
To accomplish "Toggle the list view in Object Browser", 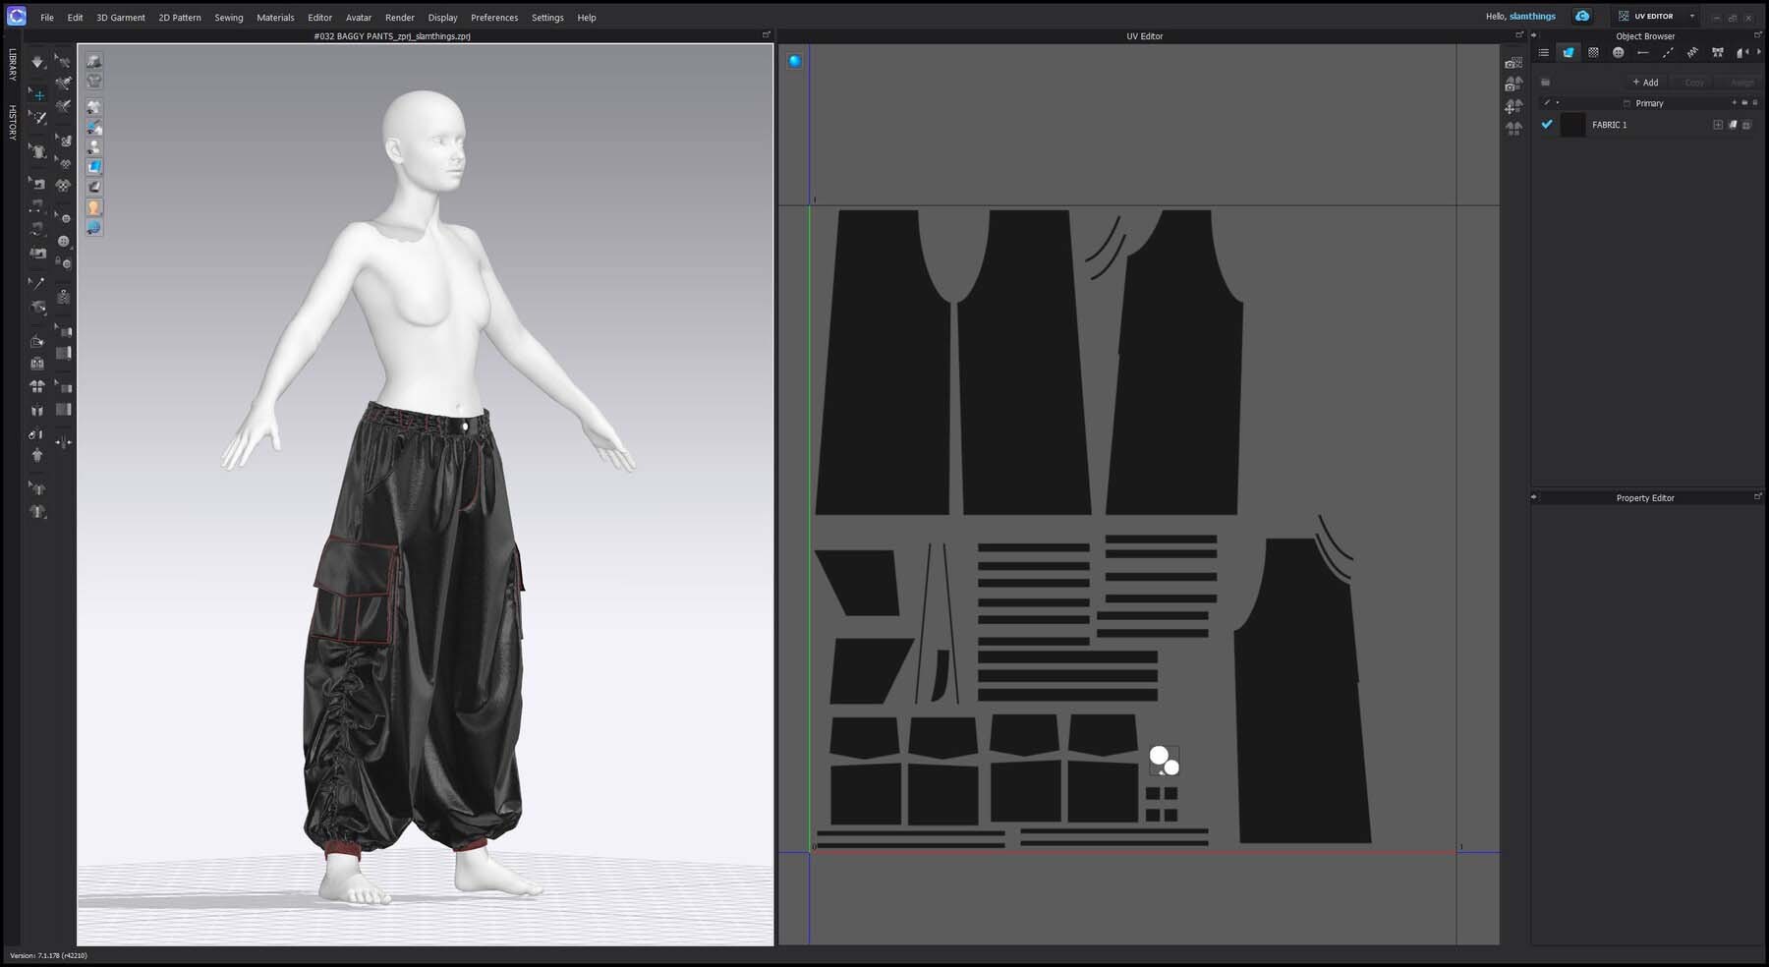I will point(1544,53).
